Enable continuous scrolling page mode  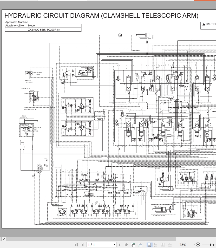pyautogui.click(x=156, y=245)
